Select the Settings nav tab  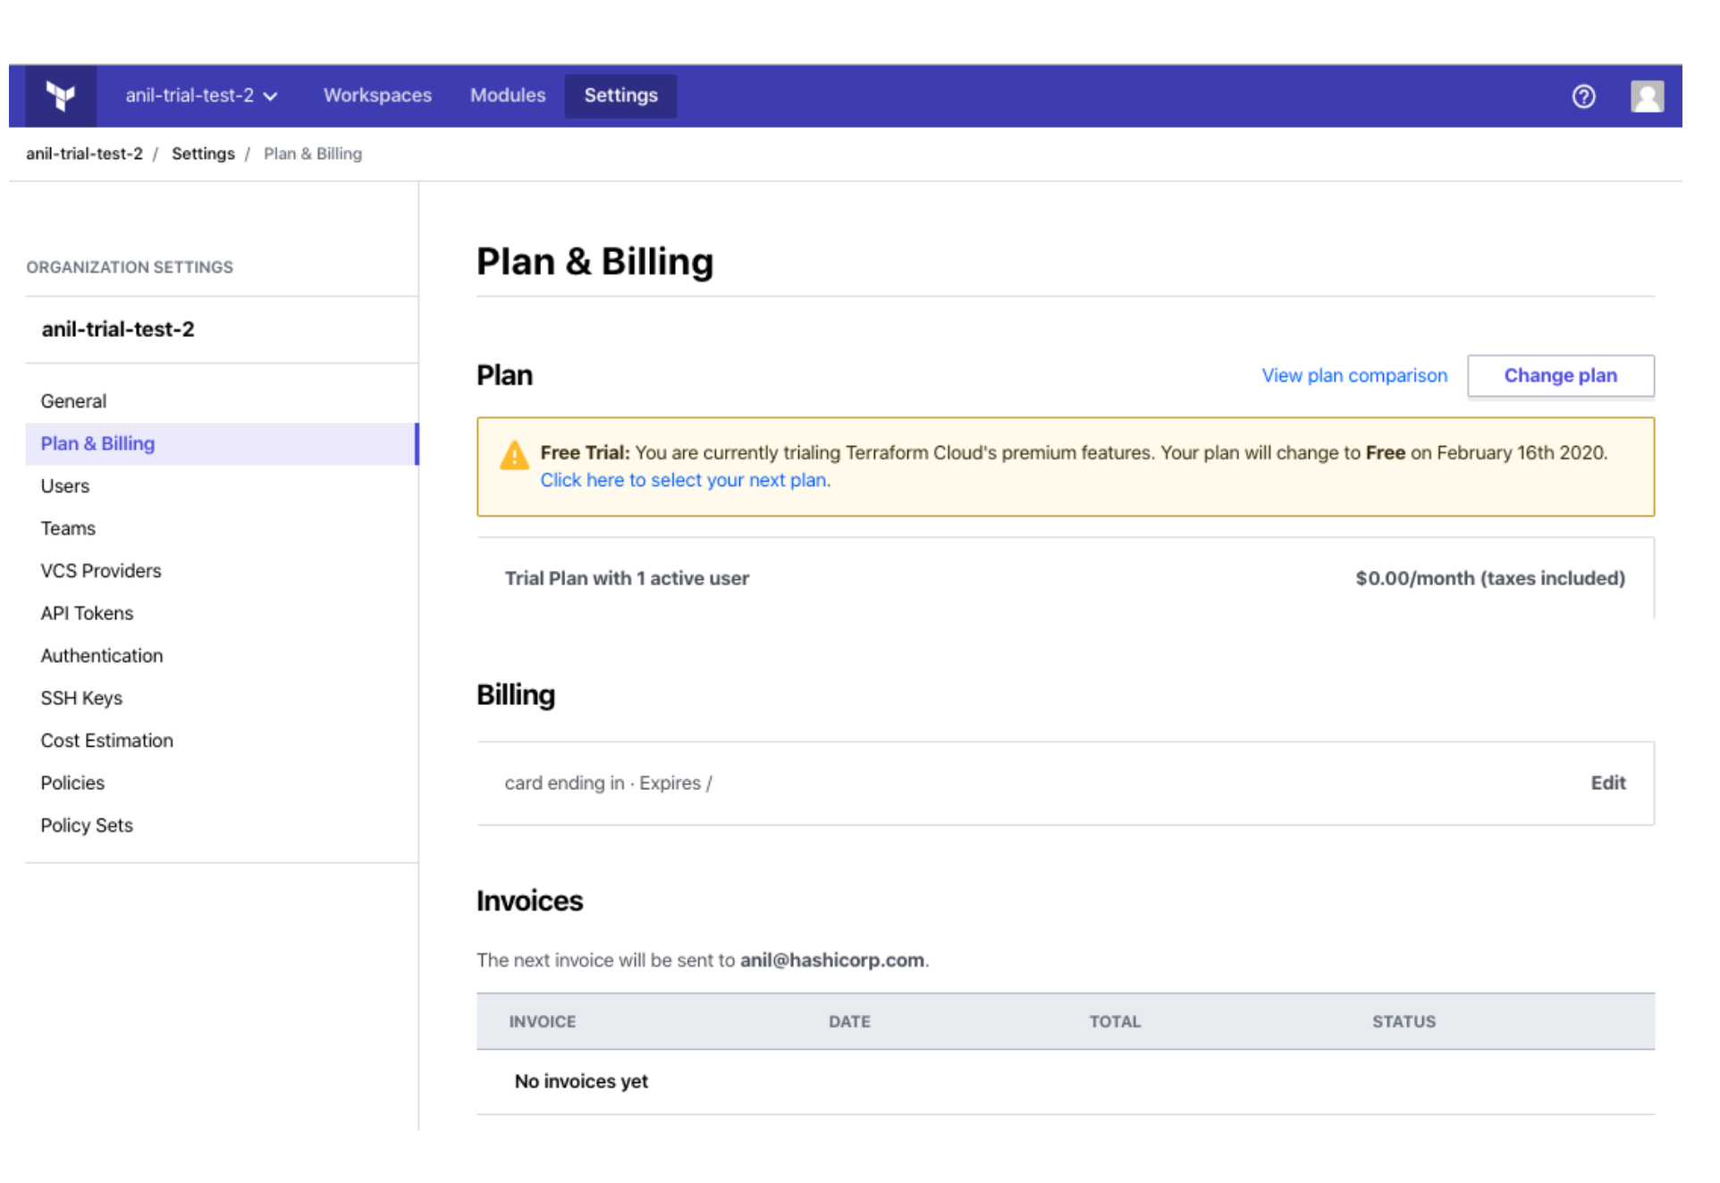pos(620,96)
